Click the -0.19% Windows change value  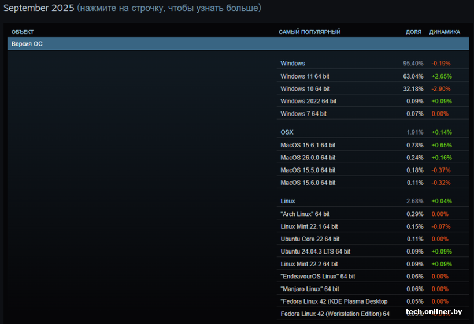(x=440, y=64)
